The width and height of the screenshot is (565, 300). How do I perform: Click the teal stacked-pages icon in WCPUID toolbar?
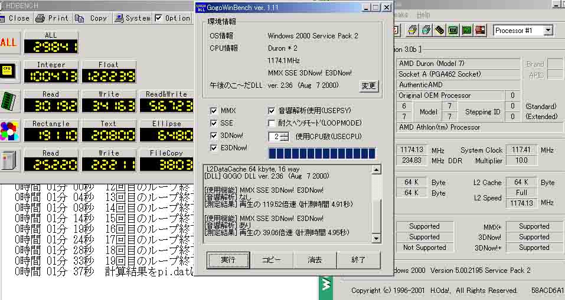[x=426, y=30]
